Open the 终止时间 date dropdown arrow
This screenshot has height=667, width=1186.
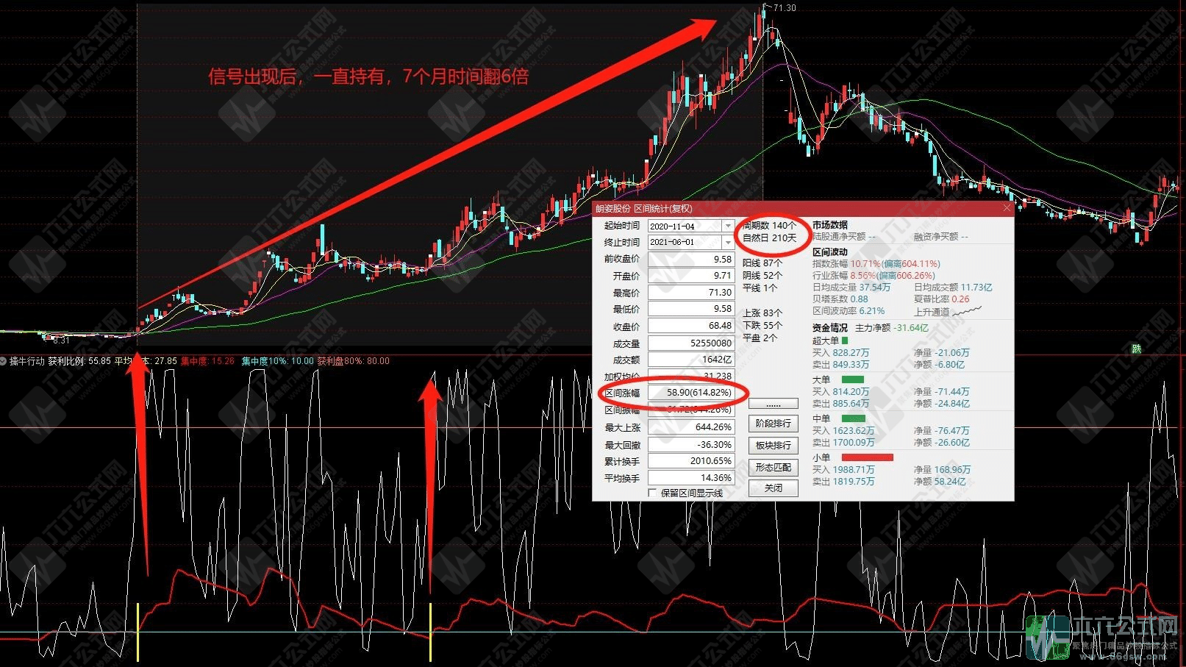click(x=728, y=242)
